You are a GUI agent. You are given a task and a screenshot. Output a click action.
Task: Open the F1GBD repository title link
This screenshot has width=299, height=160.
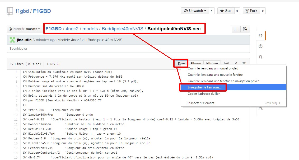pos(42,11)
